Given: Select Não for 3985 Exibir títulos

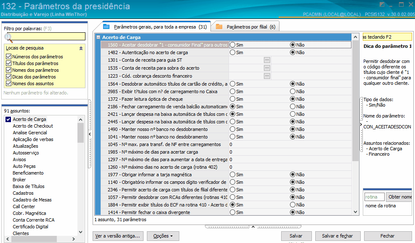Looking at the screenshot, I should tap(293, 91).
